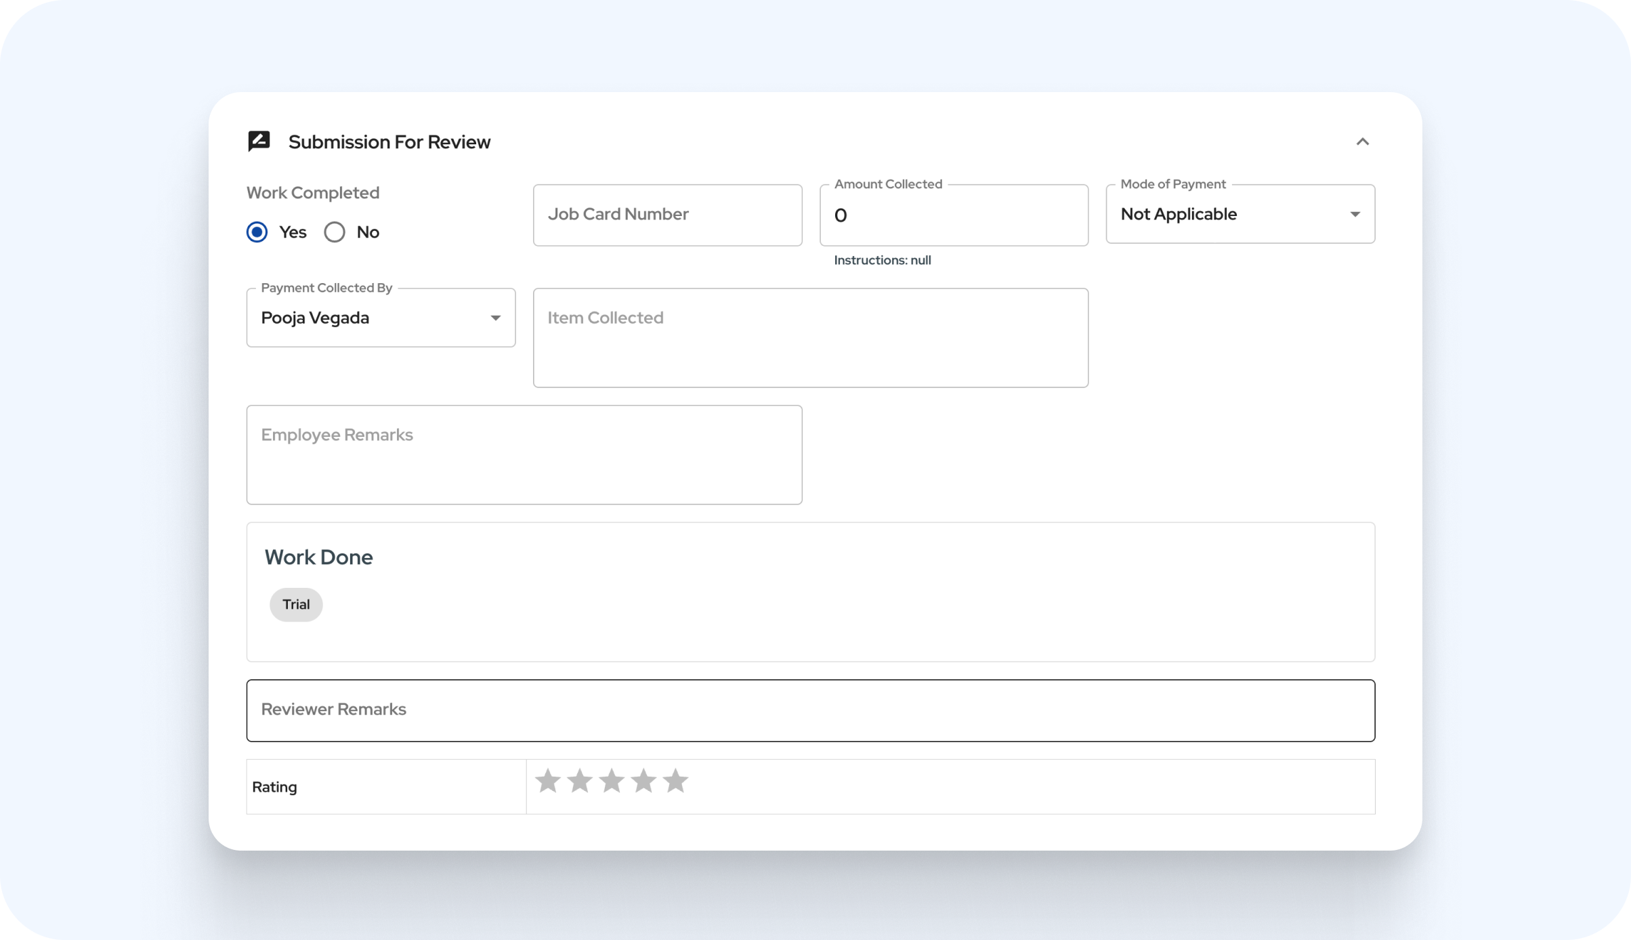Viewport: 1631px width, 940px height.
Task: Set rating to two stars
Action: coord(580,781)
